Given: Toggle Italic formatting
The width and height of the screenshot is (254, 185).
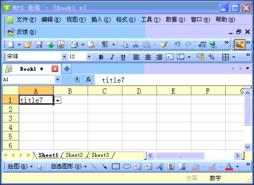Looking at the screenshot, I should tap(112, 57).
